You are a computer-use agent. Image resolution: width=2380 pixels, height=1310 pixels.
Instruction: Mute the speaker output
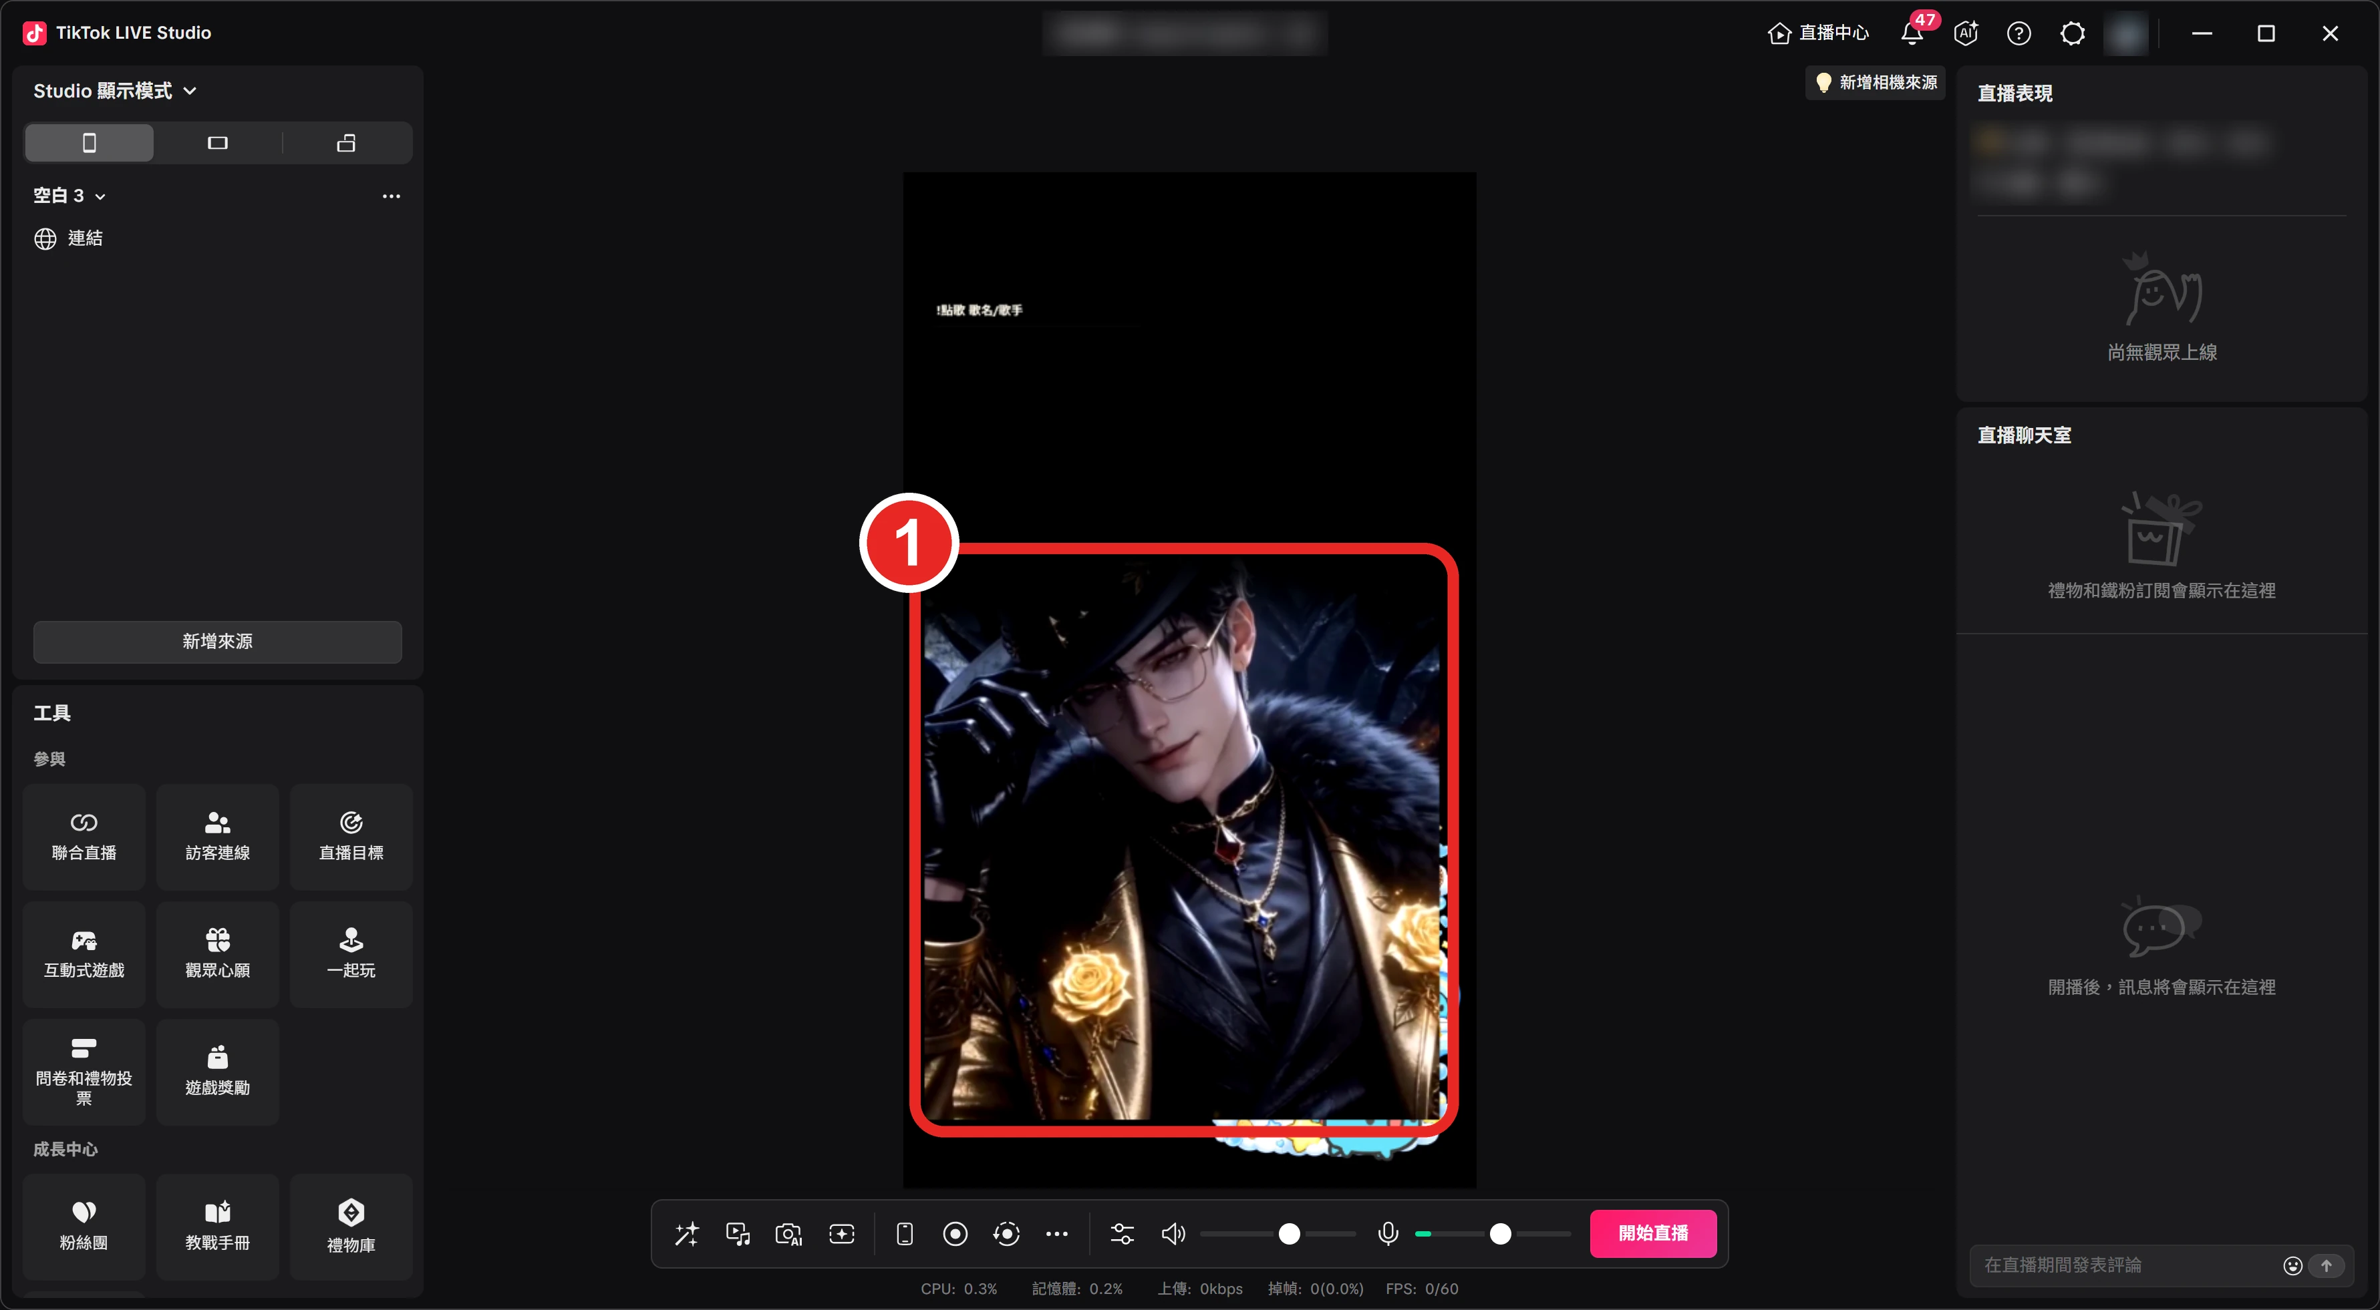click(1173, 1235)
